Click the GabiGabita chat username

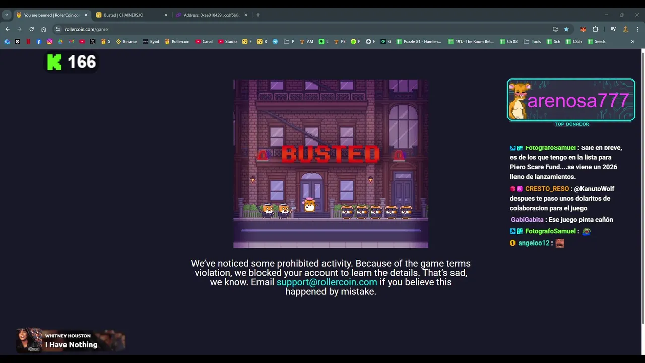[527, 220]
